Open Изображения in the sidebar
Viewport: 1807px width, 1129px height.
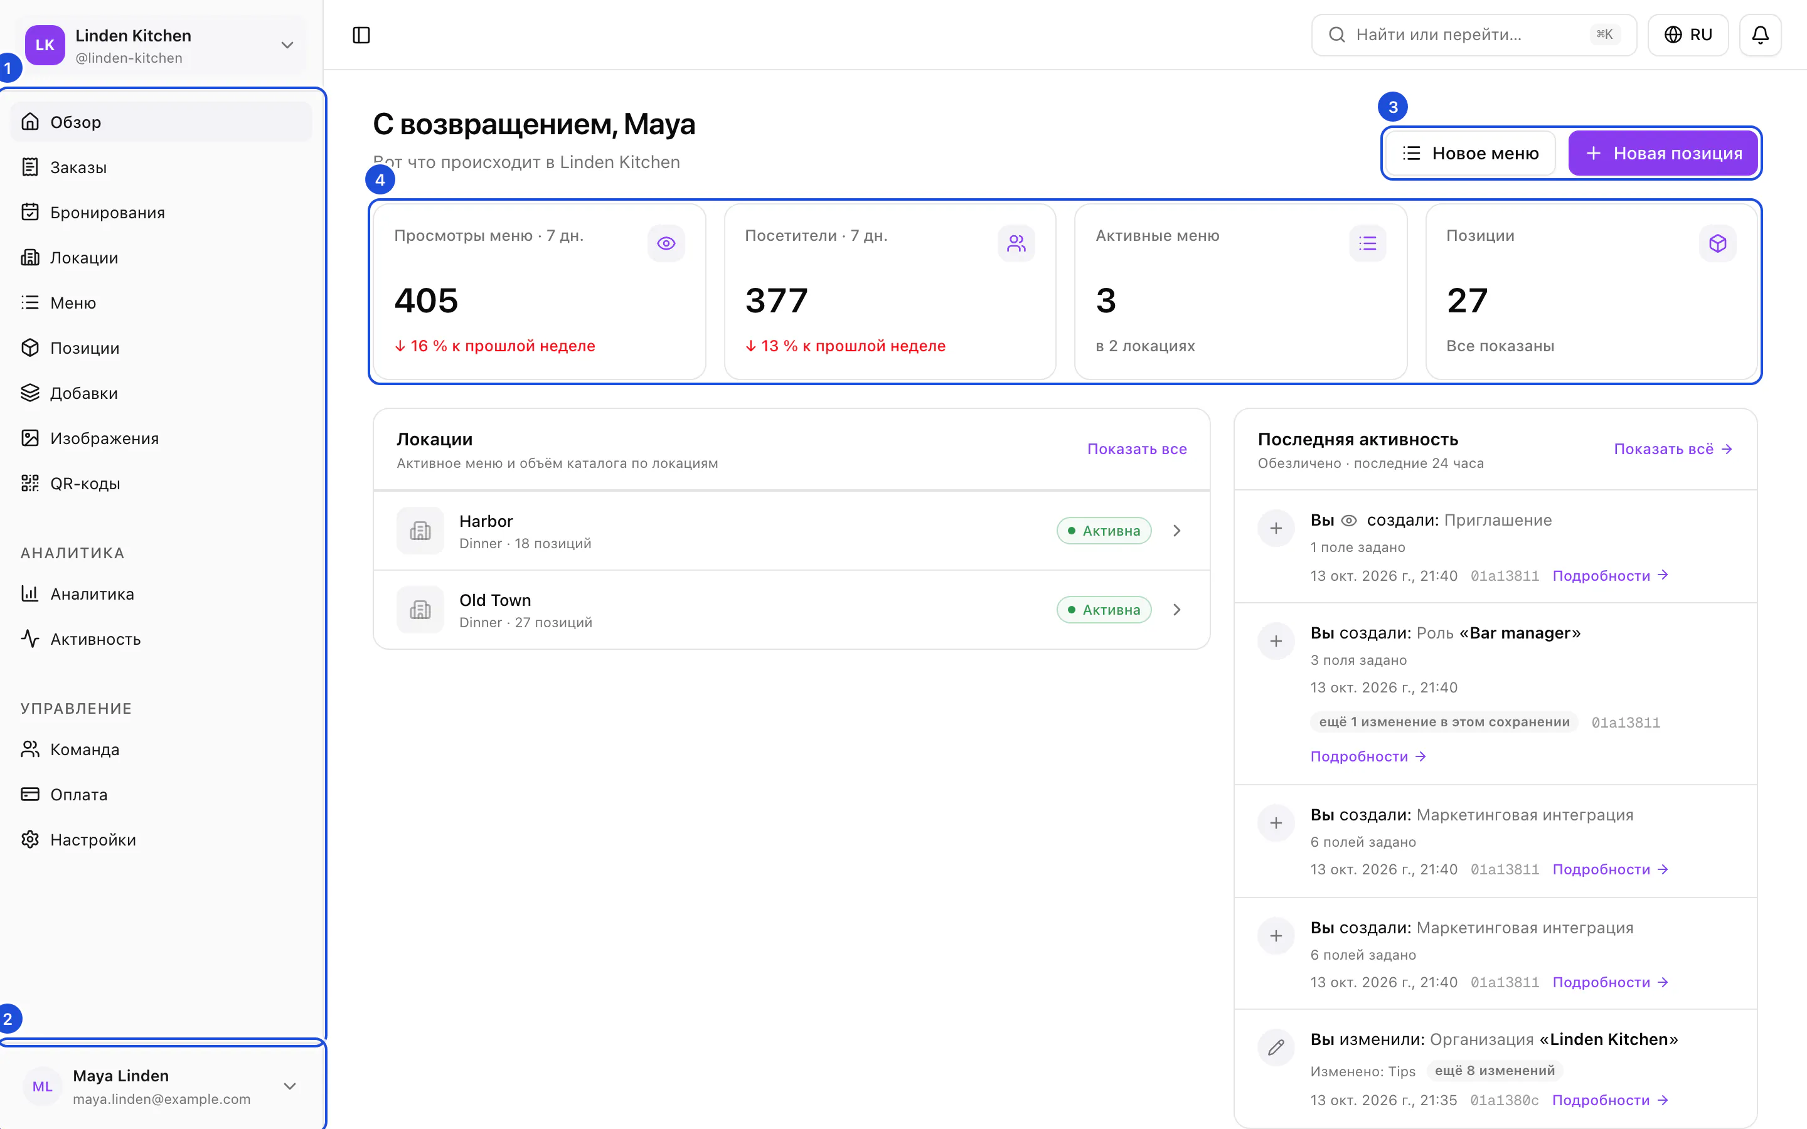161,438
